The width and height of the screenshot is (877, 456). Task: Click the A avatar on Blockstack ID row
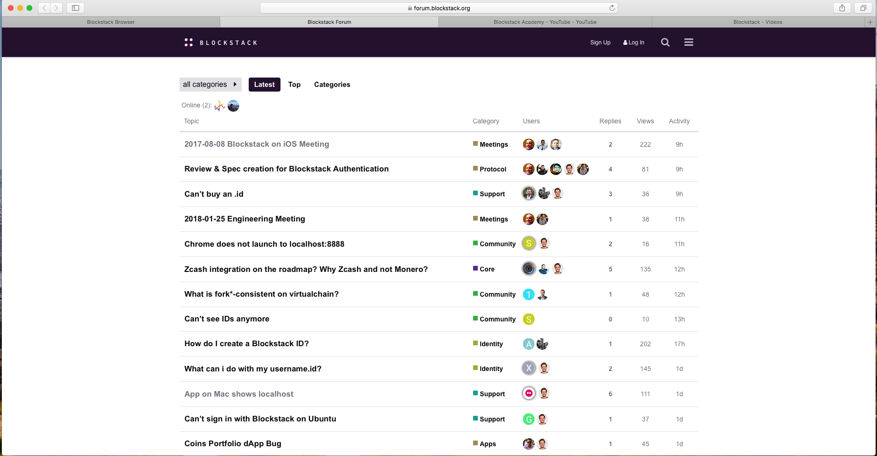pos(529,344)
